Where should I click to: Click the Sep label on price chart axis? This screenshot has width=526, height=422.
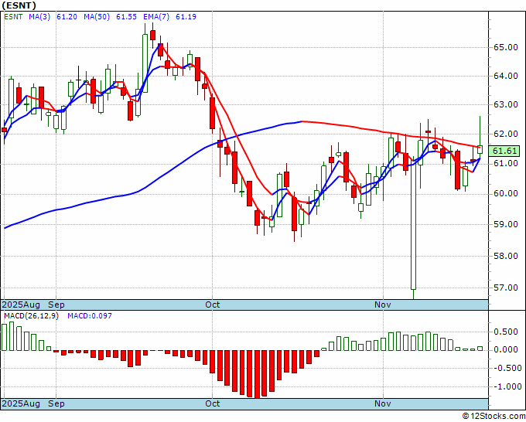point(56,305)
